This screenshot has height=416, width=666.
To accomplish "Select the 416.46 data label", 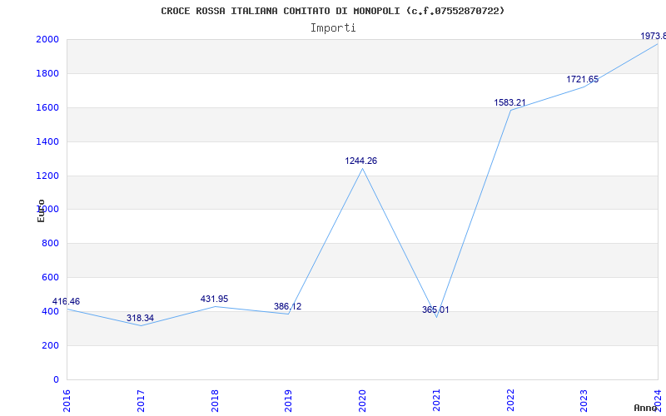I will point(66,301).
